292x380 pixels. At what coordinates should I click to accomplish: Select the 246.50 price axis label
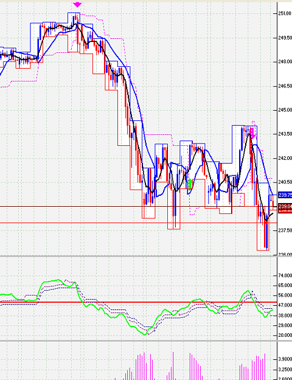coord(285,86)
